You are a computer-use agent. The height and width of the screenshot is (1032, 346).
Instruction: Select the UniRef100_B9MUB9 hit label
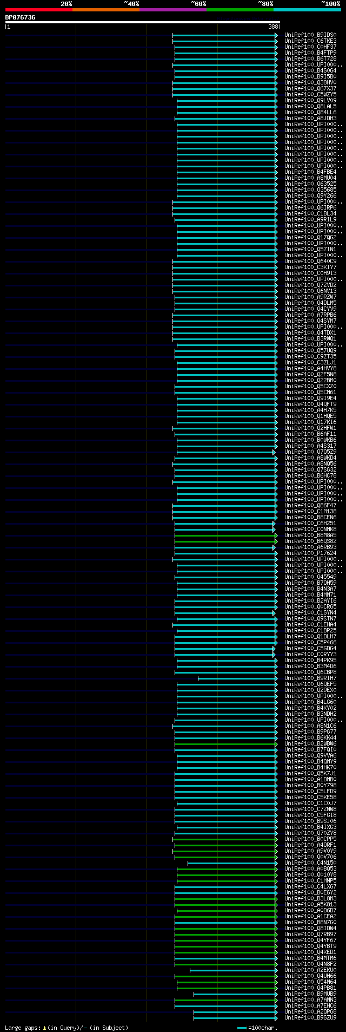click(310, 994)
